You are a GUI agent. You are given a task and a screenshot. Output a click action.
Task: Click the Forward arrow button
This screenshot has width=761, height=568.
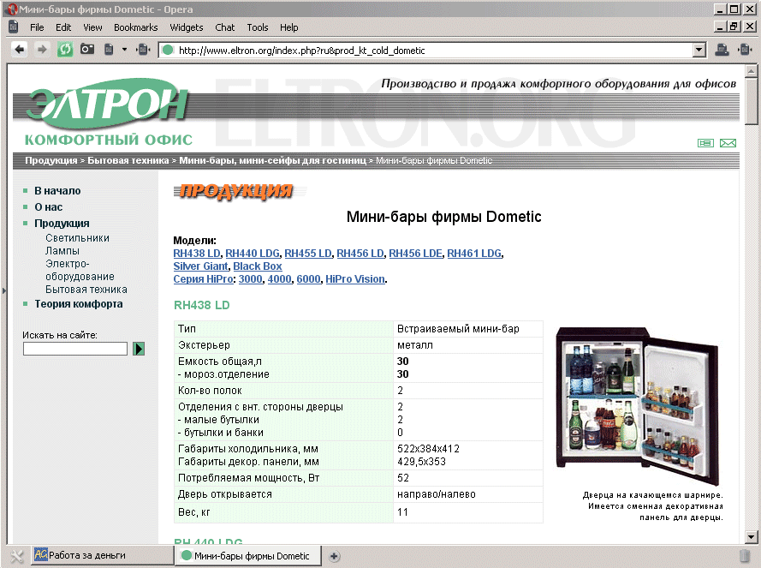tap(42, 50)
